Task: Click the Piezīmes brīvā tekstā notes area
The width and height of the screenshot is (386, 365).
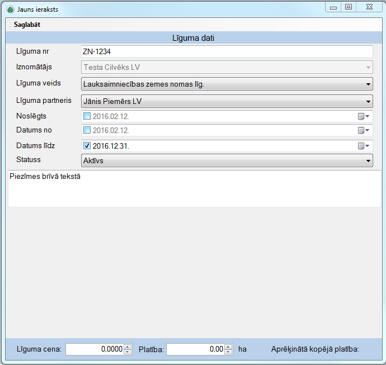Action: coord(194,189)
